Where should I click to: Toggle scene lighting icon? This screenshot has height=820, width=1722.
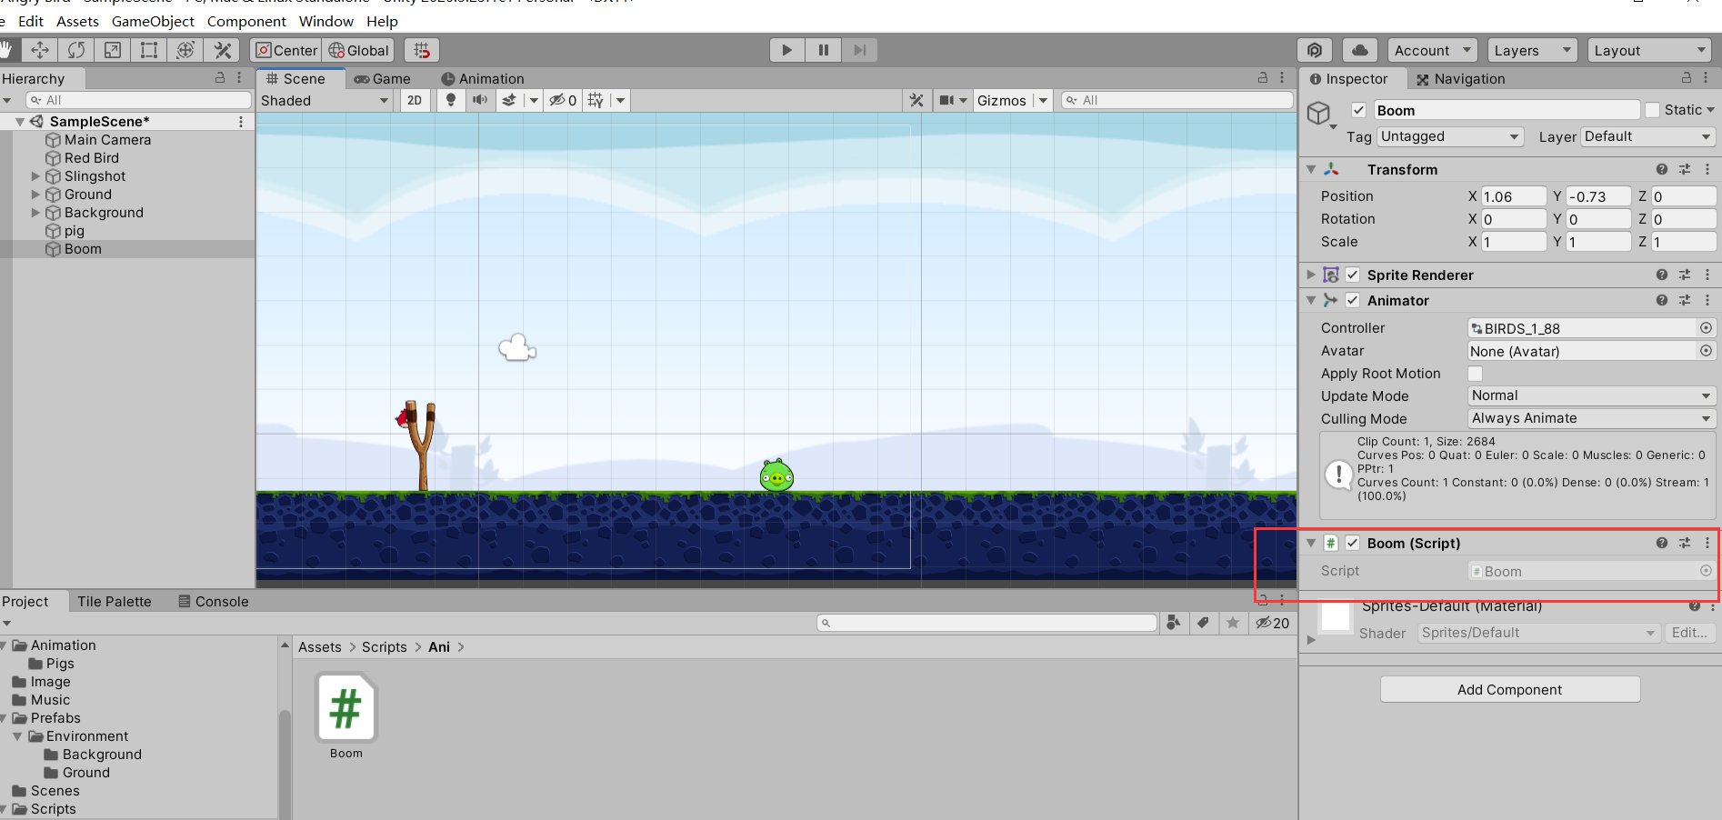click(x=451, y=100)
